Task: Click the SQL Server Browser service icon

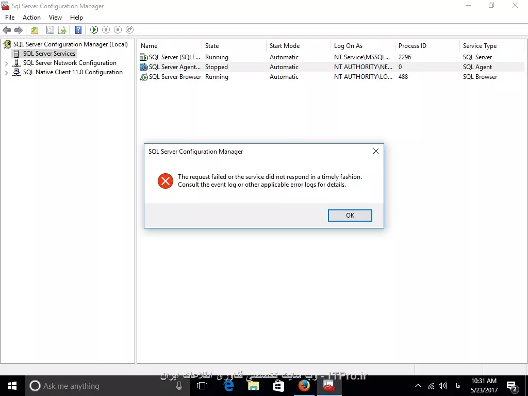Action: pos(144,77)
